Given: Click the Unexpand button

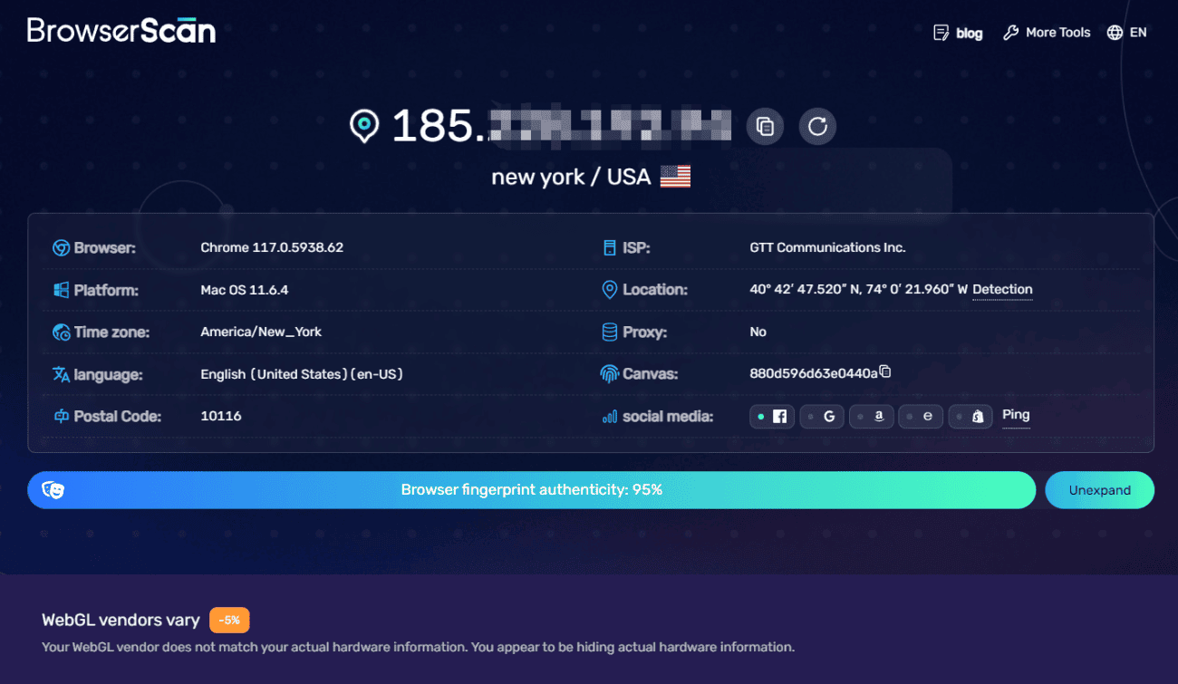Looking at the screenshot, I should [1100, 490].
